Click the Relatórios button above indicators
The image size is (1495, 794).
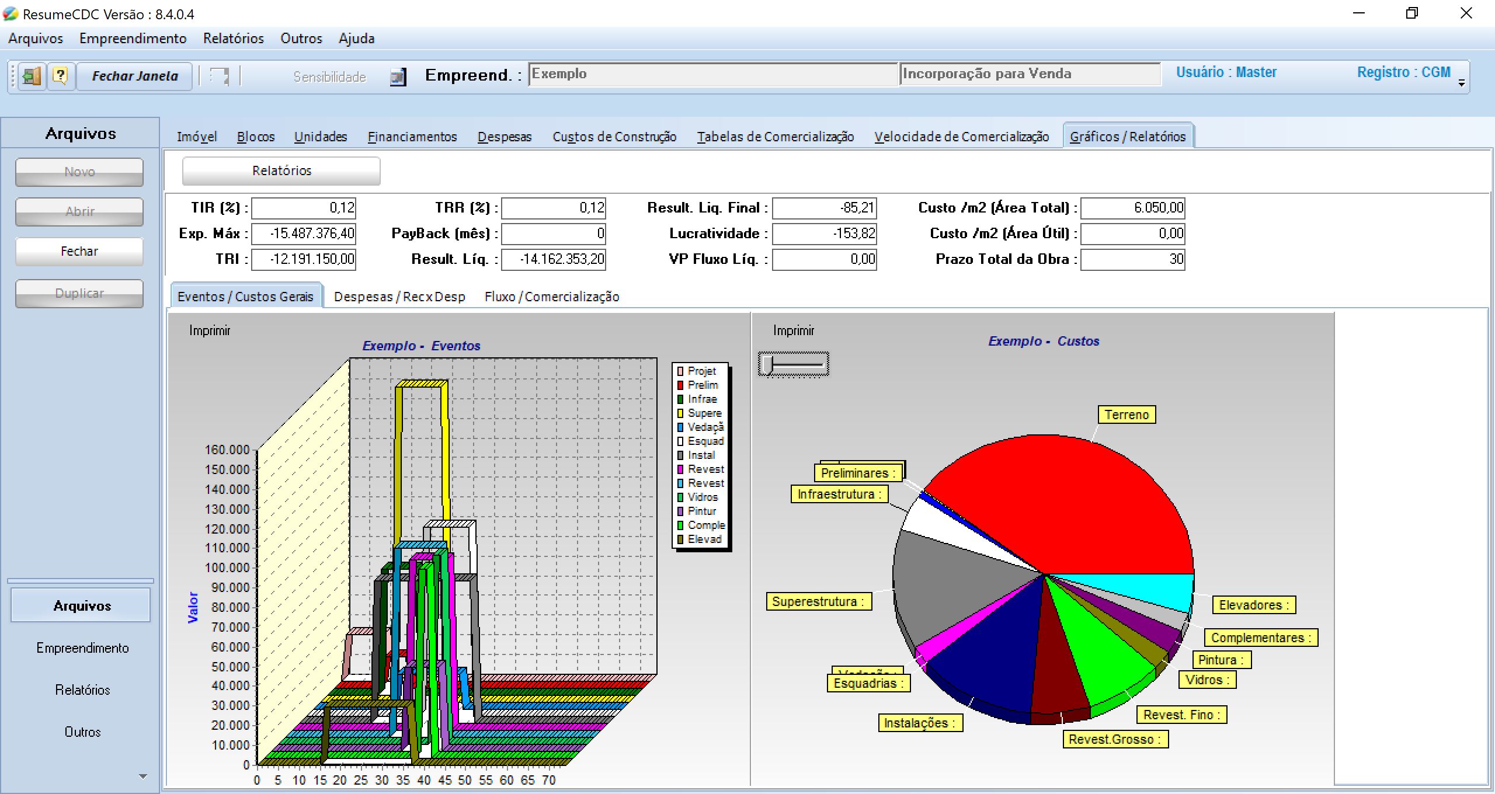tap(281, 170)
